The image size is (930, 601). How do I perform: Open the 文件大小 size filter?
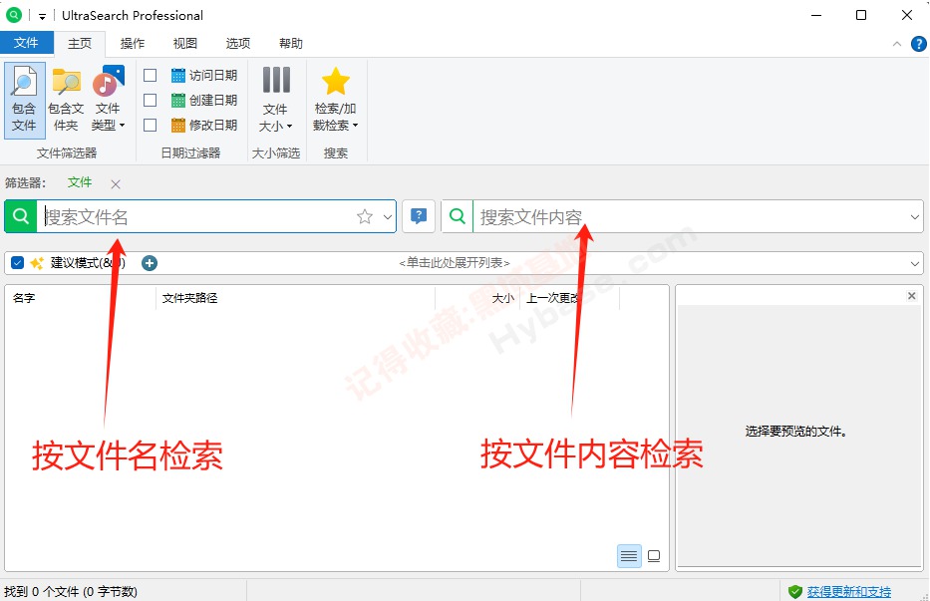pos(276,100)
